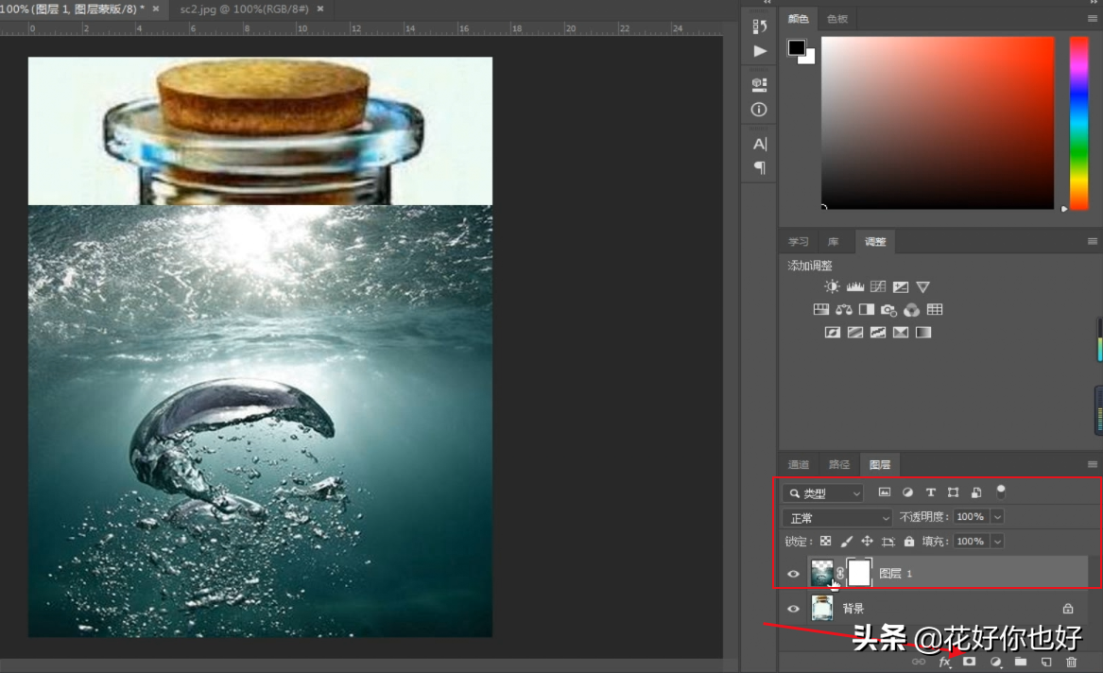The width and height of the screenshot is (1103, 673).
Task: Open the 色板 swatches tab
Action: 837,19
